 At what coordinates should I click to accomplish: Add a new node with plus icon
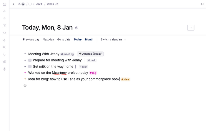coord(25,85)
